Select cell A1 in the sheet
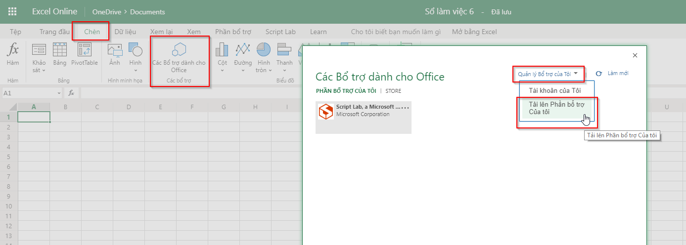Image resolution: width=686 pixels, height=245 pixels. [34, 117]
